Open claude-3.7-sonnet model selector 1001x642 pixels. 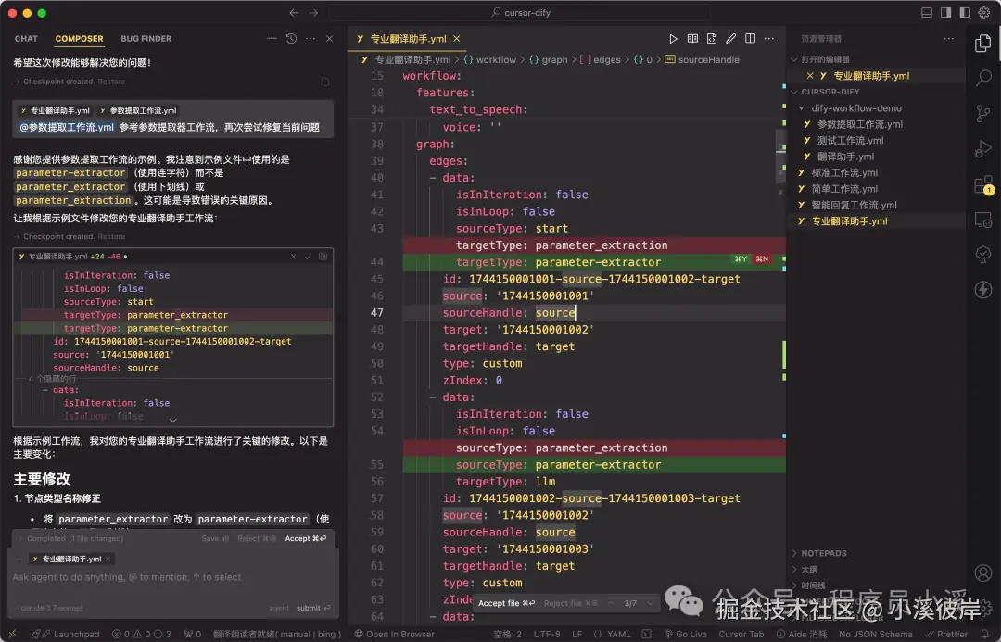click(x=52, y=608)
